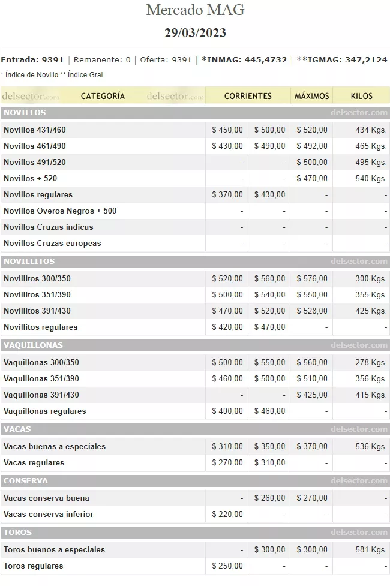This screenshot has width=390, height=586.
Task: Click the Vacas buenas a especiales row label
Action: click(x=55, y=446)
